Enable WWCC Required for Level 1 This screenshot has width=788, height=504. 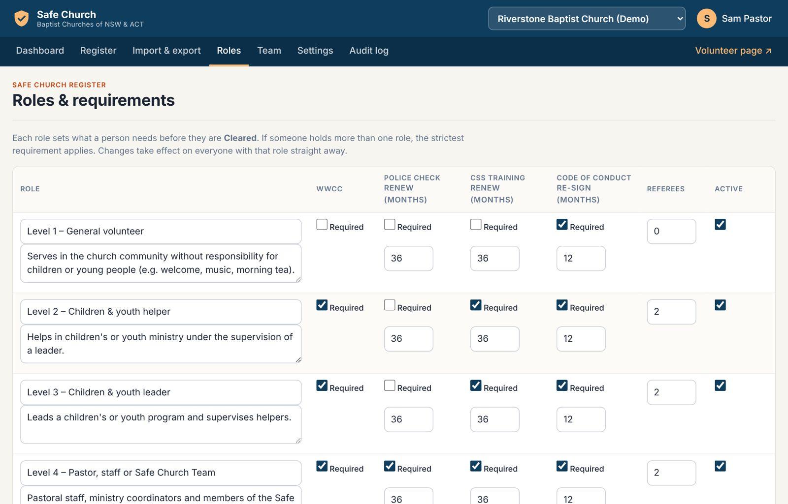[322, 225]
